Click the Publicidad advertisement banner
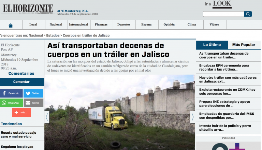Screen dimensions: 262x150 228,146
